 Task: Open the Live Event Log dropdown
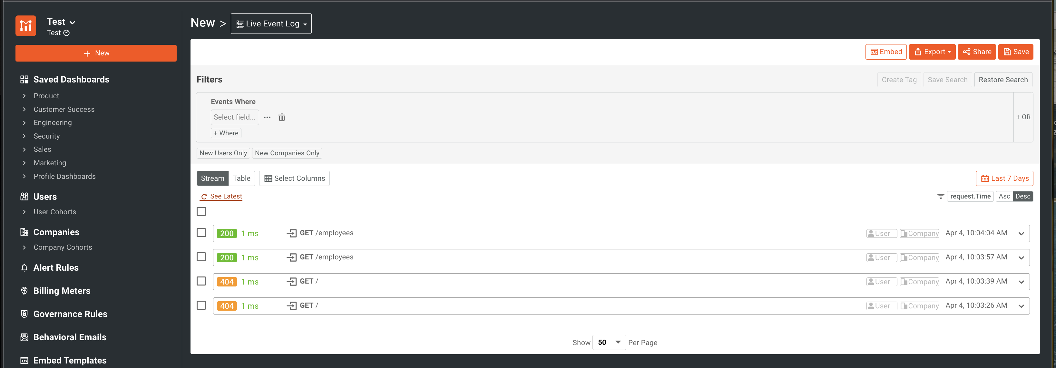pyautogui.click(x=271, y=24)
